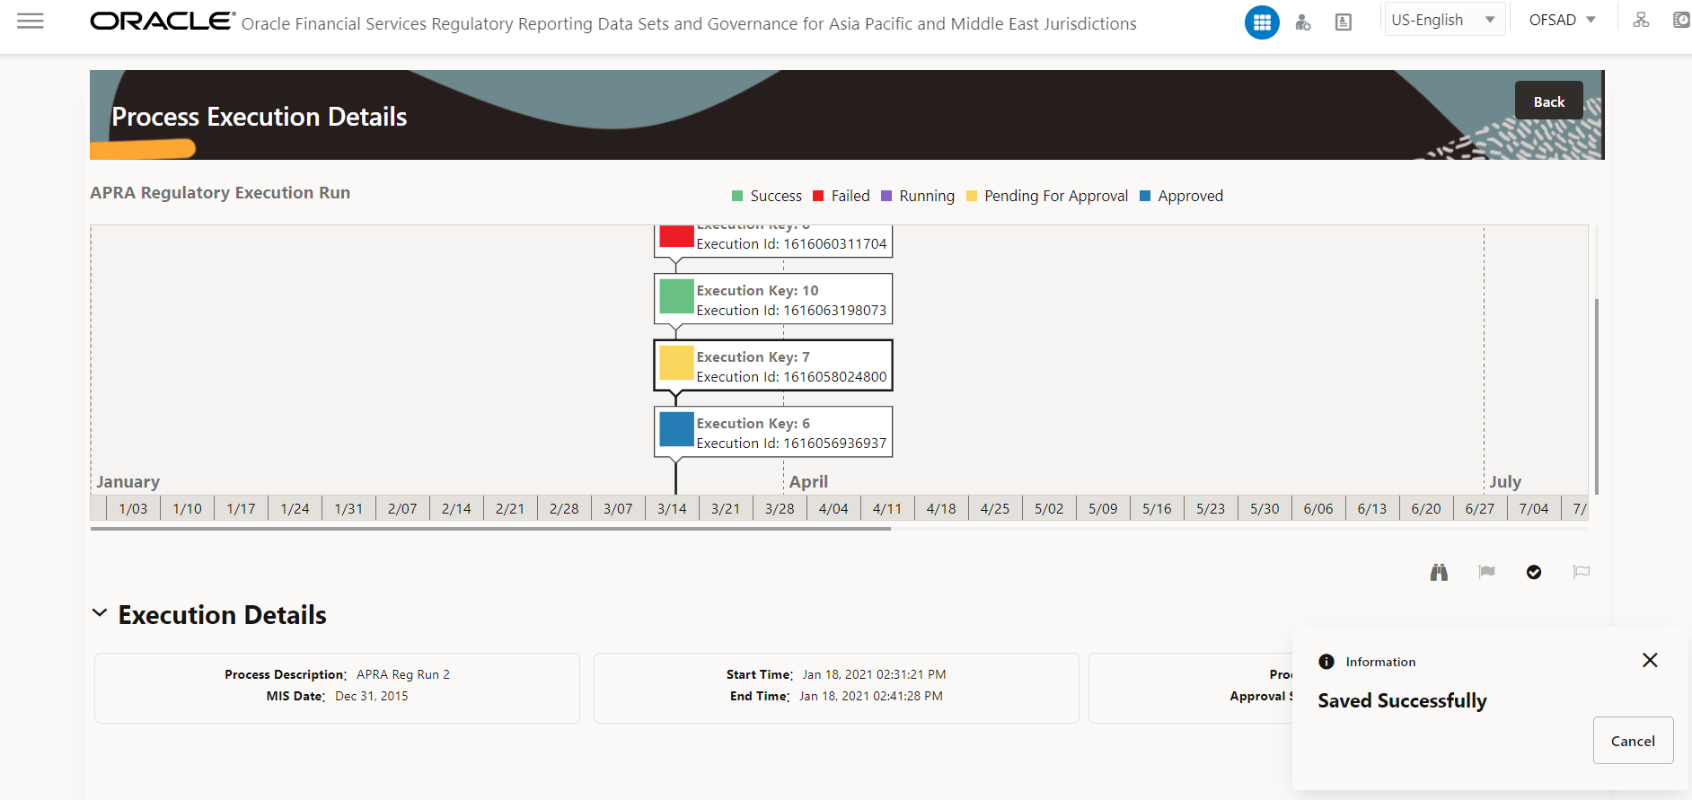Click the green swatch of Execution Key 10
1692x800 pixels.
pyautogui.click(x=676, y=296)
